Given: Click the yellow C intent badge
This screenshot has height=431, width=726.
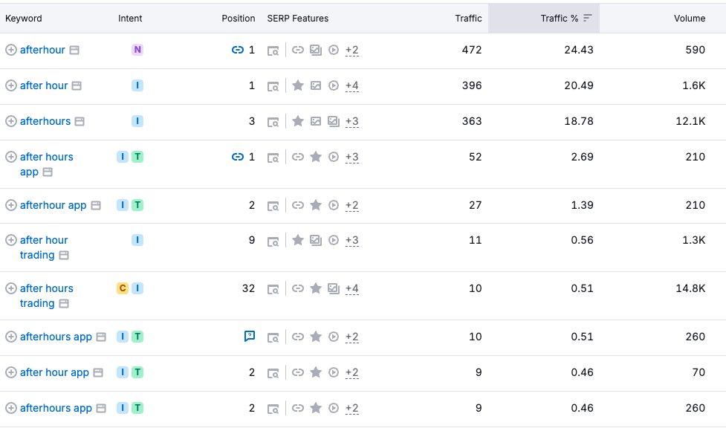Looking at the screenshot, I should click(123, 288).
